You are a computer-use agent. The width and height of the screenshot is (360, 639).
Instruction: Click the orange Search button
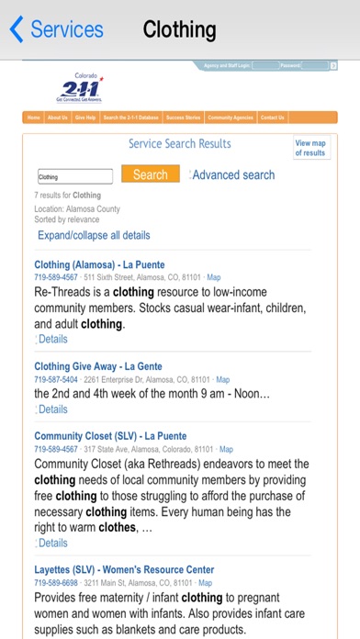(151, 174)
